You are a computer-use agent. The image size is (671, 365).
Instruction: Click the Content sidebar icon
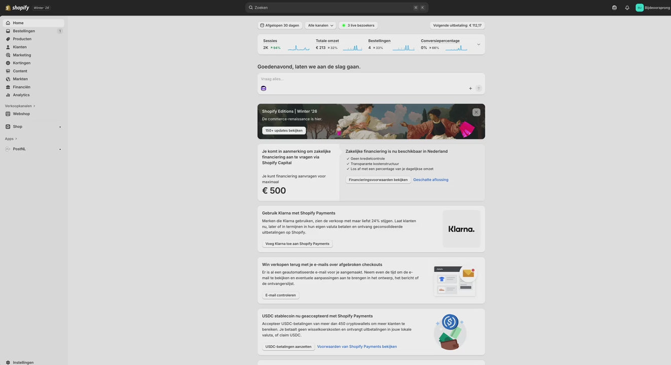point(8,71)
